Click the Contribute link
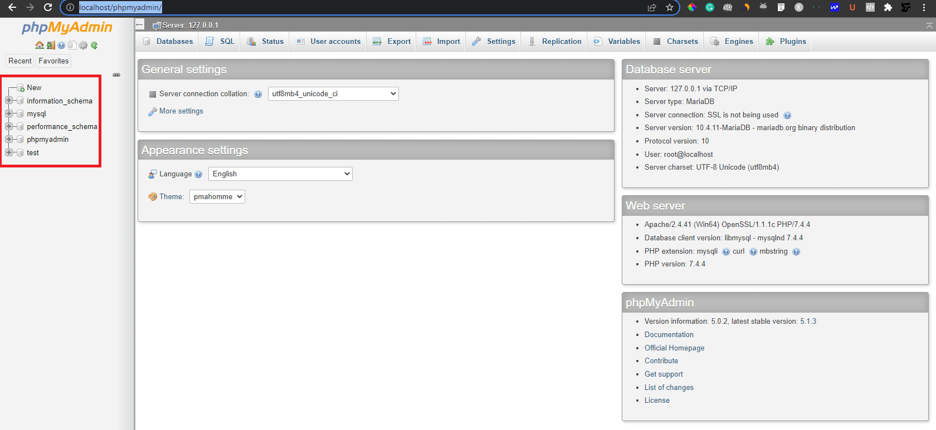936x430 pixels. click(x=661, y=361)
